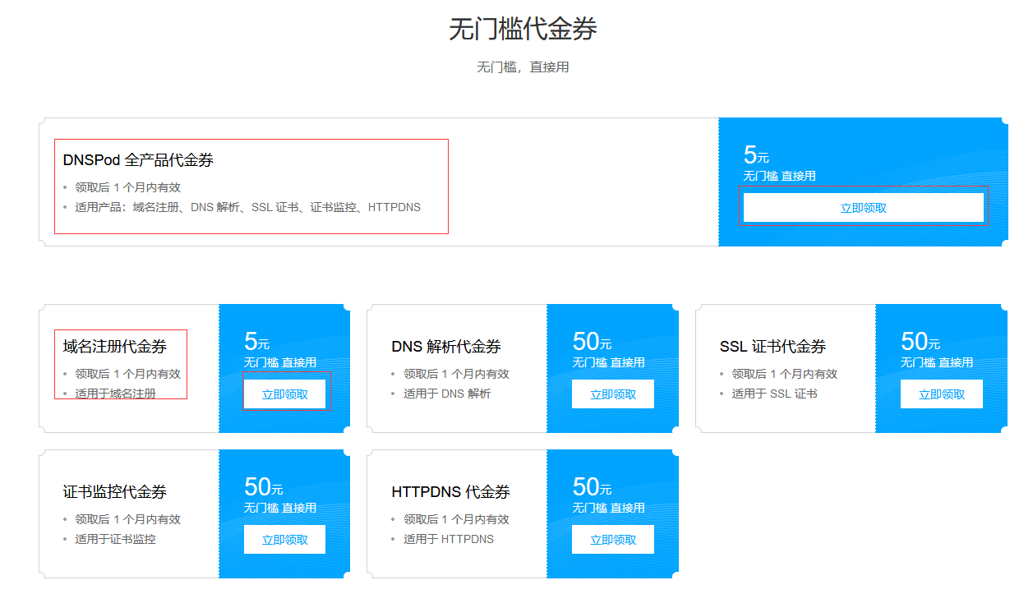Click 领取后 1 个月内有效 under HTTPDNS 代金券
Image resolution: width=1033 pixels, height=594 pixels.
point(456,519)
